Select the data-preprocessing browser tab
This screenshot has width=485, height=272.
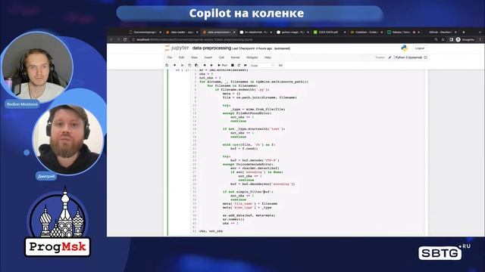click(x=219, y=32)
